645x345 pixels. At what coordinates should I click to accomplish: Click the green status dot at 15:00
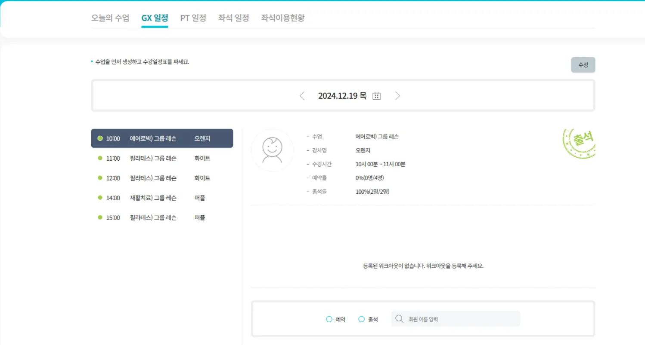[x=100, y=217]
